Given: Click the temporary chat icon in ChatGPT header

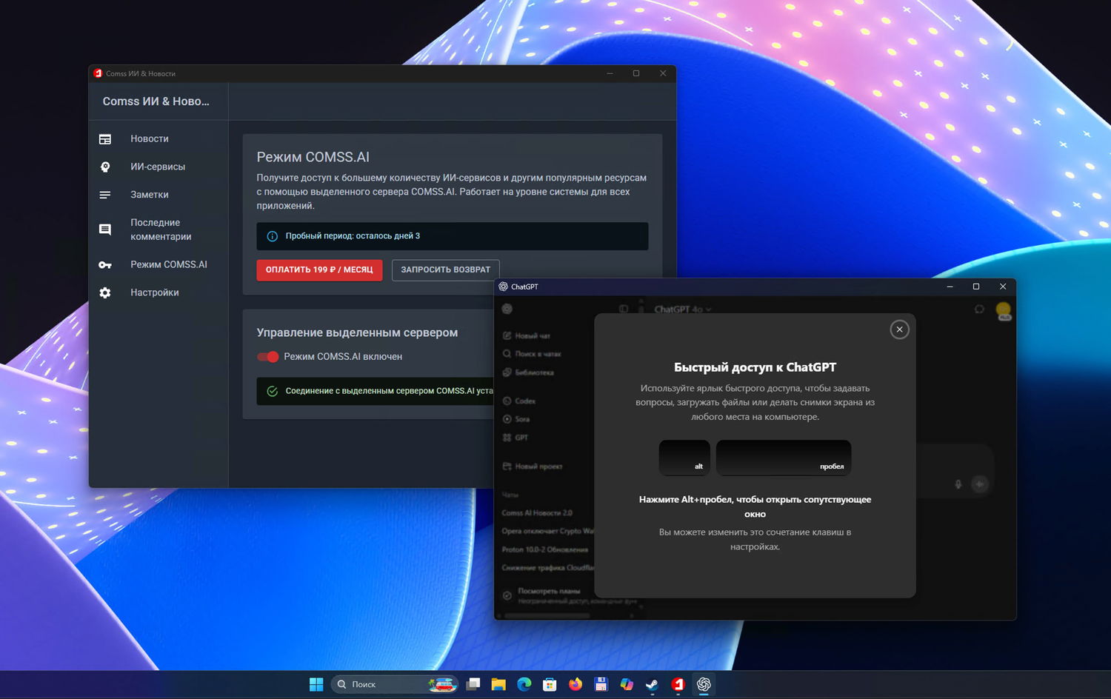Looking at the screenshot, I should click(x=979, y=309).
